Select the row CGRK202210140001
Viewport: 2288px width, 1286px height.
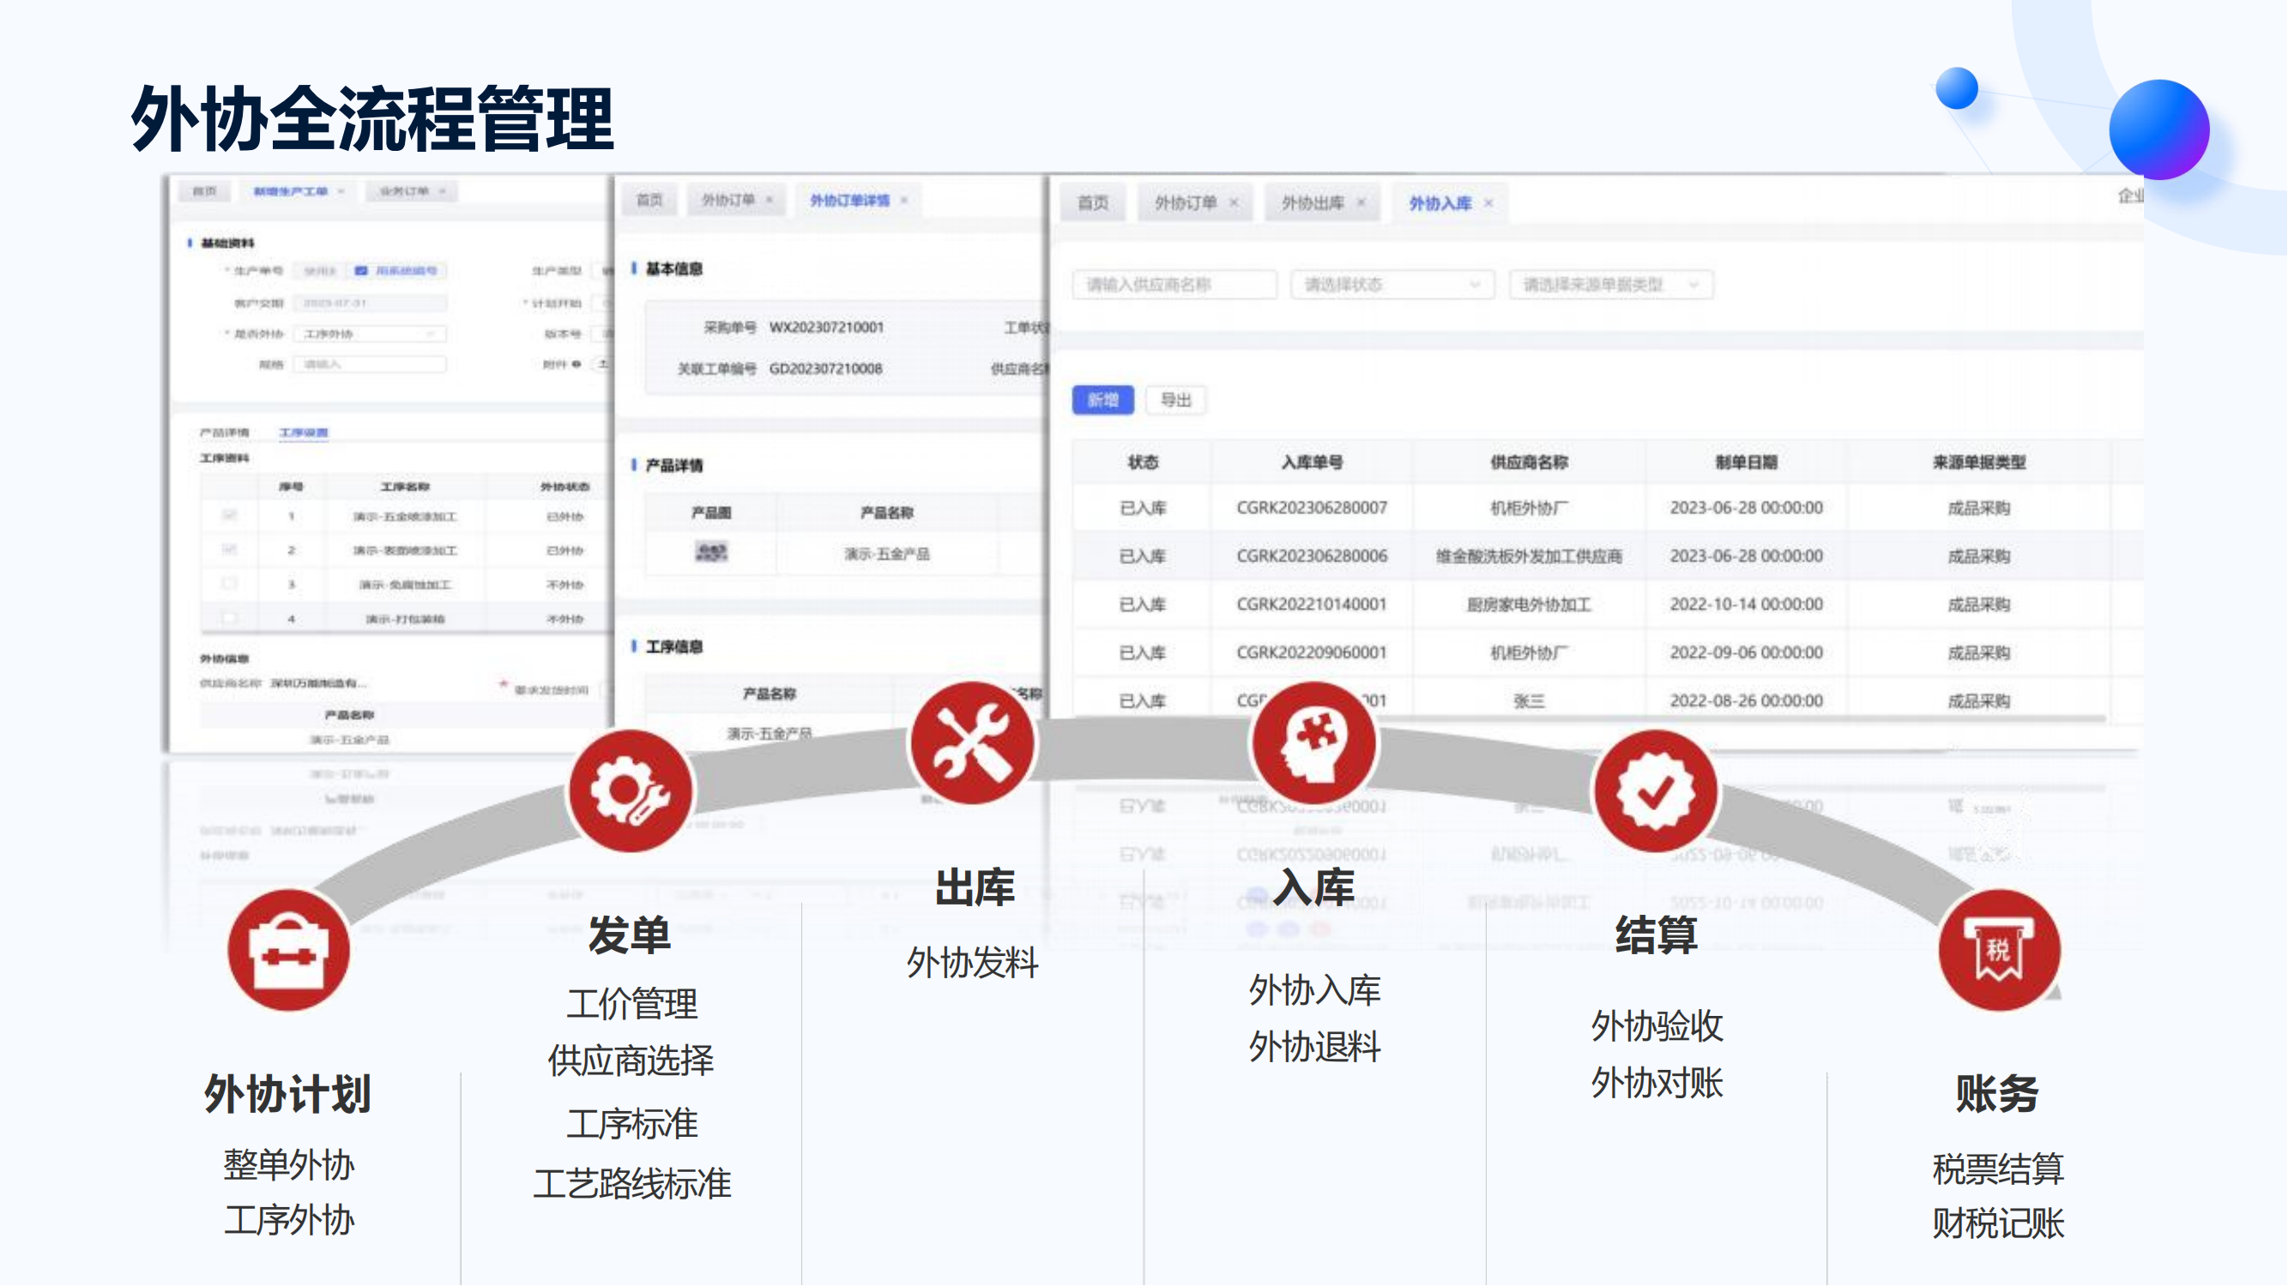[1608, 604]
